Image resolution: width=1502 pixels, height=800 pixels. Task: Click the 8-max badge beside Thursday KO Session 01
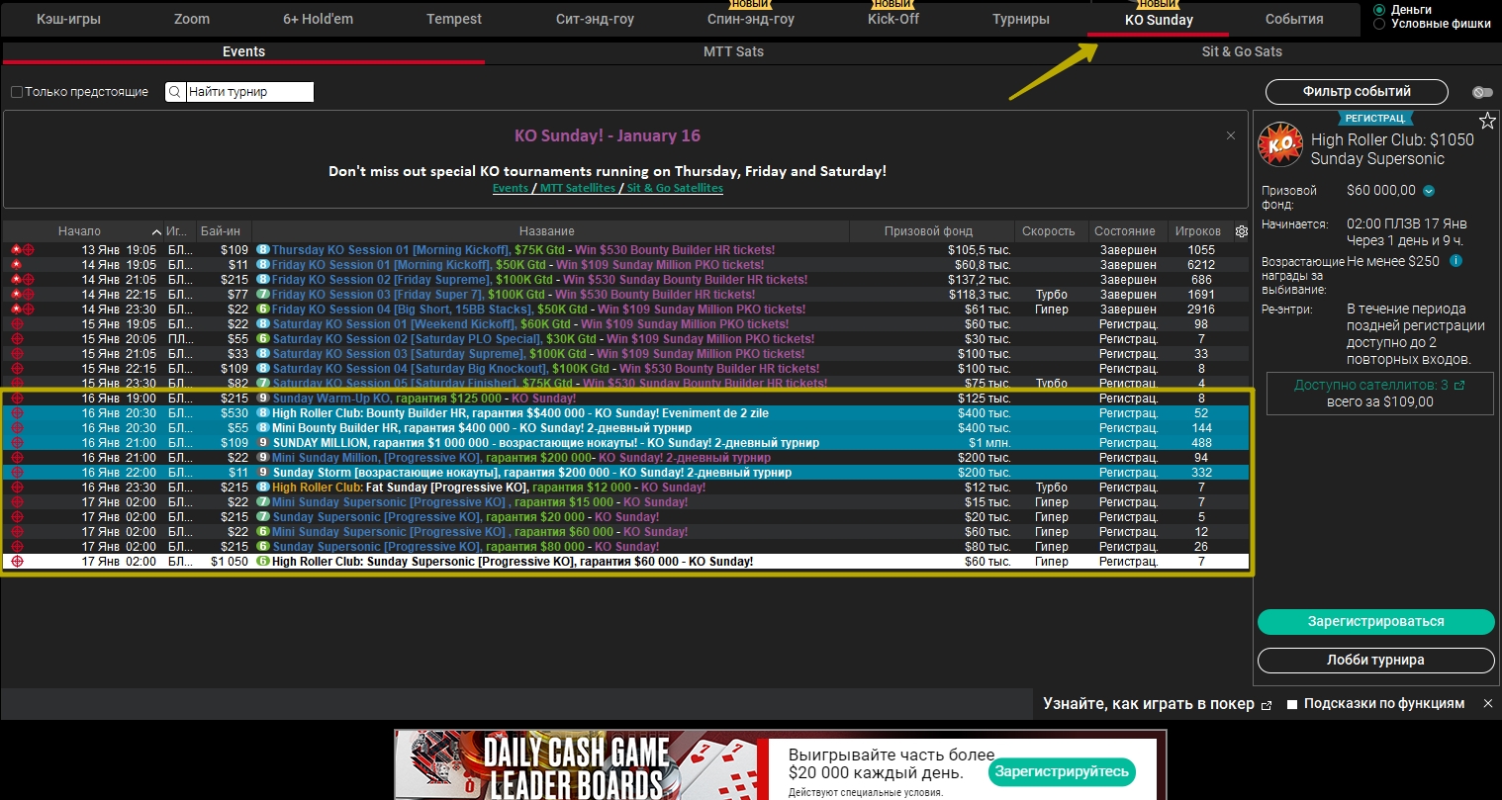pos(263,250)
